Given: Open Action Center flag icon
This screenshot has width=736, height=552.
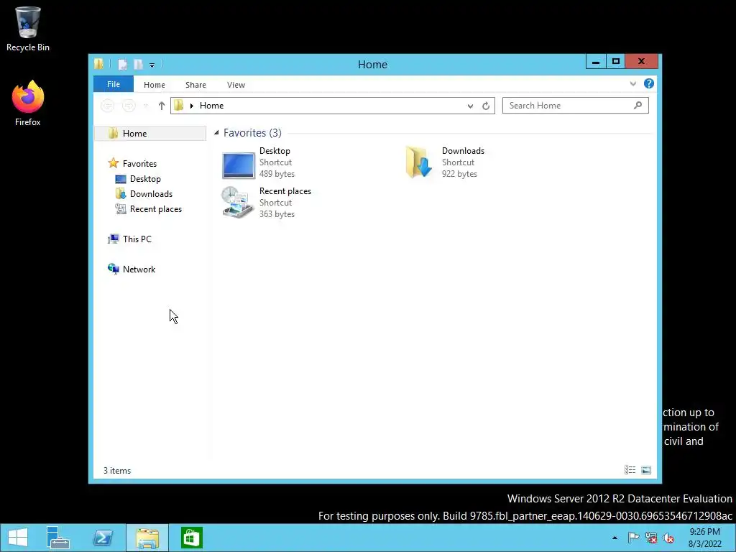Looking at the screenshot, I should click(x=633, y=538).
